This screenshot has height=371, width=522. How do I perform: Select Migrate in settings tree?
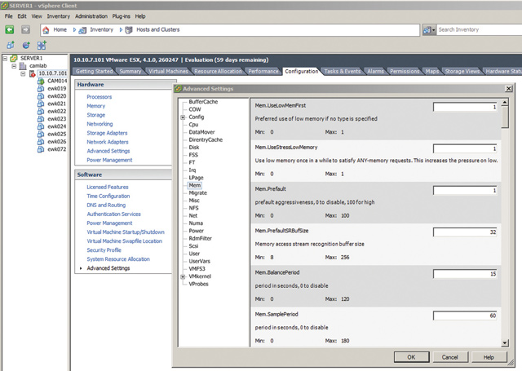coord(197,193)
